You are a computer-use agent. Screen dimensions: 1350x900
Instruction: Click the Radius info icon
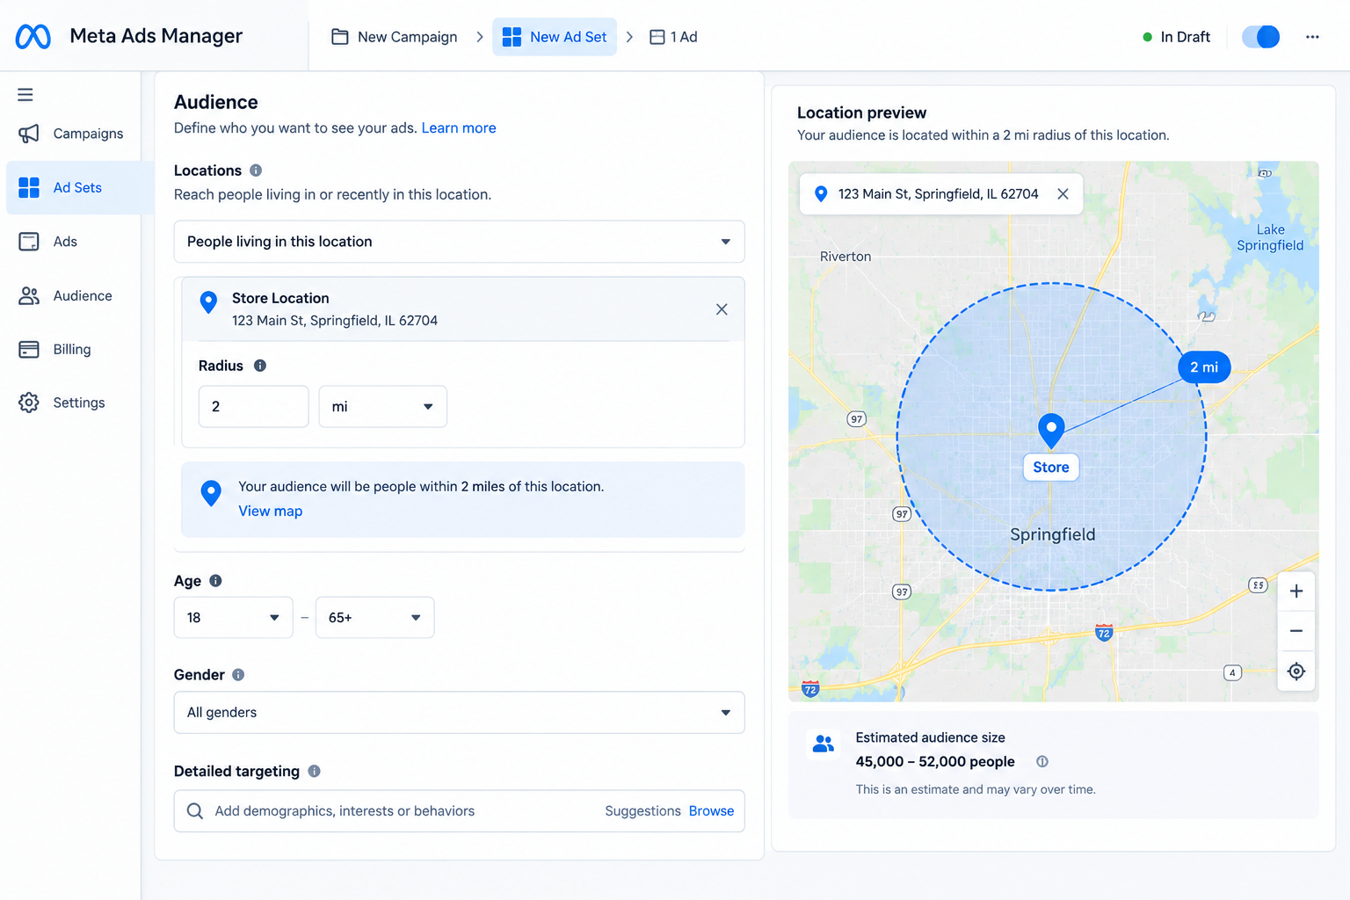click(x=260, y=366)
